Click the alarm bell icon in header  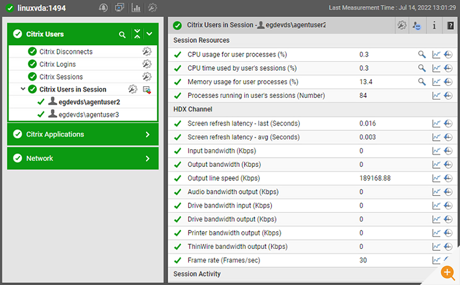click(103, 7)
